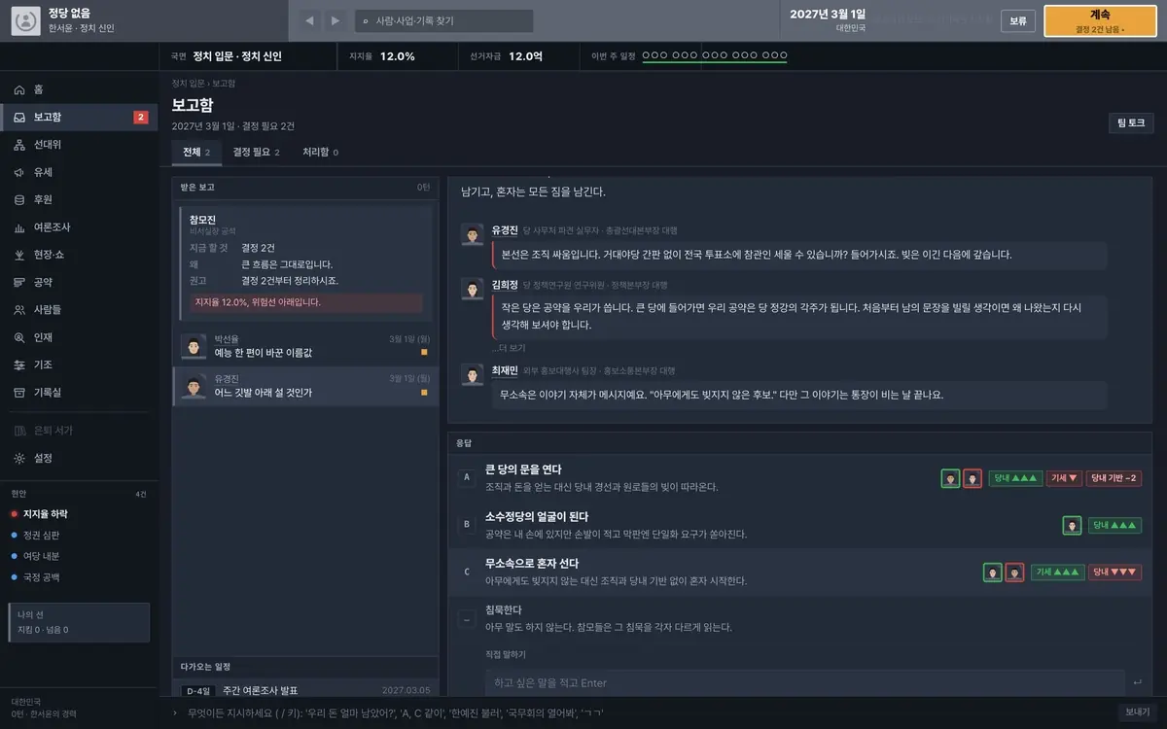Choose option C 무소속으로 혼자 선다
The image size is (1167, 729).
pyautogui.click(x=799, y=572)
